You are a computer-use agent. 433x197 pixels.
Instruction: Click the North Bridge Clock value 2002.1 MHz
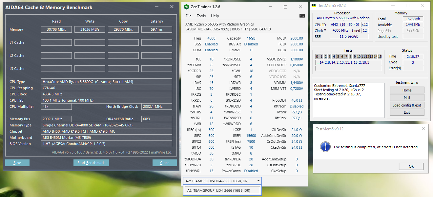tap(157, 107)
